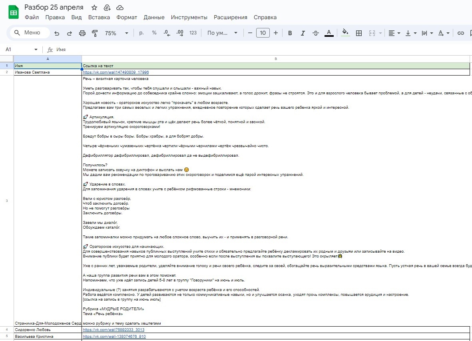Open the 75% zoom dropdown
This screenshot has width=472, height=341.
coord(116,33)
